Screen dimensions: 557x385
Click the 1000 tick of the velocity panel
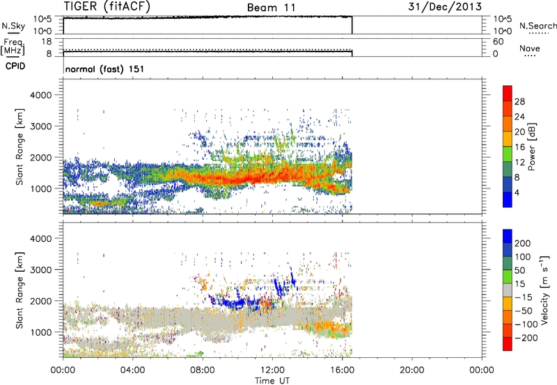pos(40,332)
